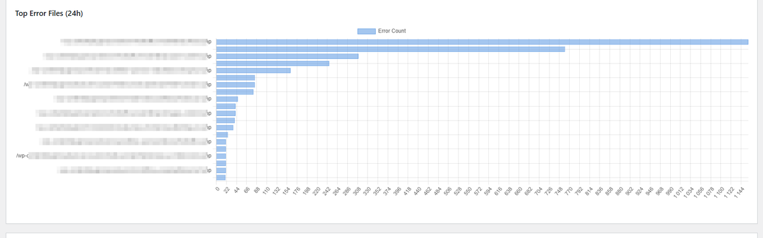Viewport: 763px width, 238px height.
Task: Select the second-longest bar in the chart
Action: tap(390, 49)
